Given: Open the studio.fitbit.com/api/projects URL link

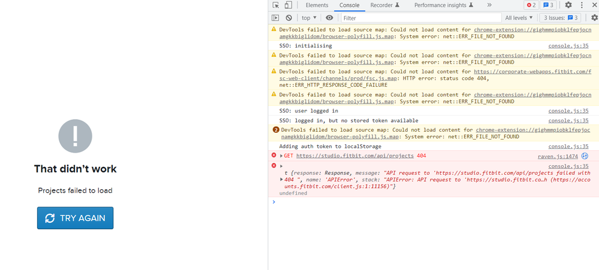Looking at the screenshot, I should coord(356,156).
